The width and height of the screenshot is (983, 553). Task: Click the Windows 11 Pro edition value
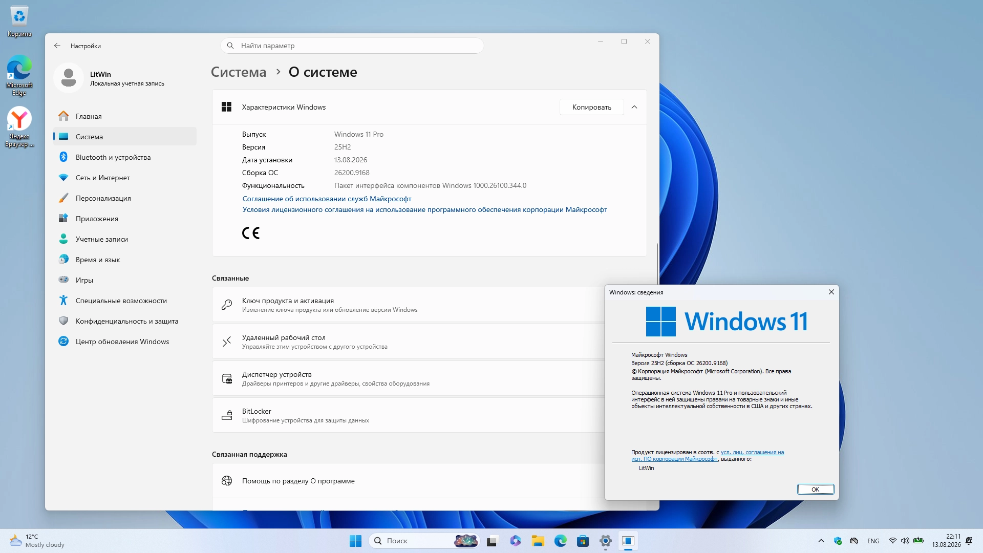pyautogui.click(x=359, y=134)
